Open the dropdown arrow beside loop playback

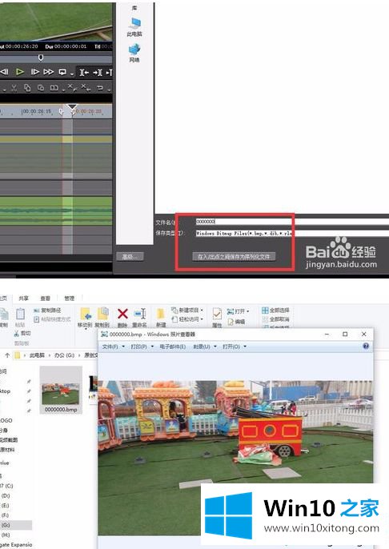coord(72,74)
